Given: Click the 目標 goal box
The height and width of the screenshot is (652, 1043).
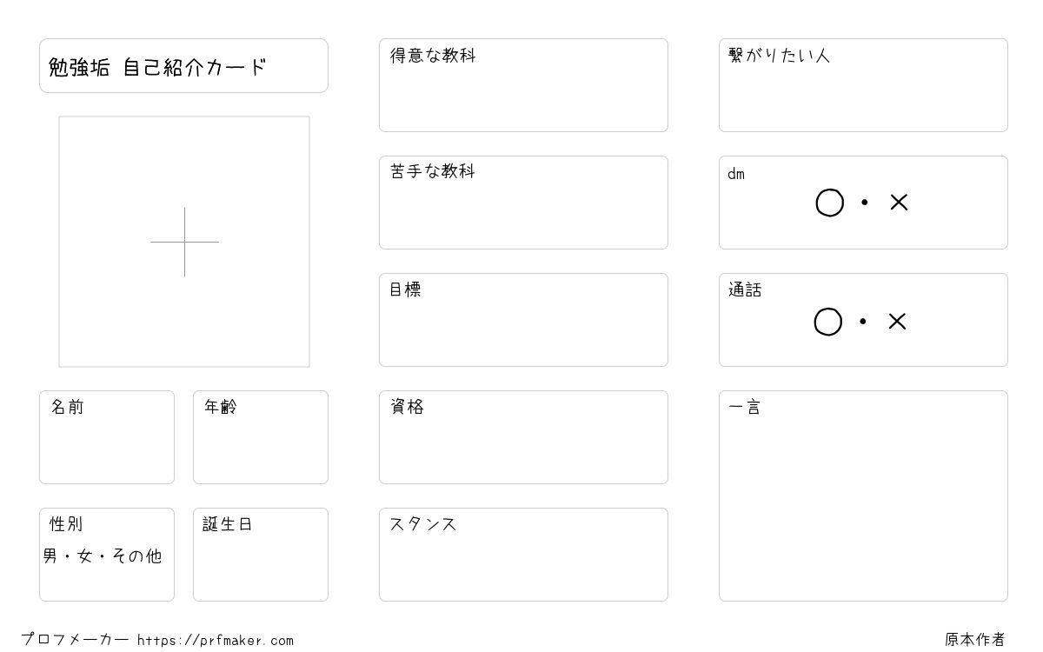Looking at the screenshot, I should click(x=523, y=320).
